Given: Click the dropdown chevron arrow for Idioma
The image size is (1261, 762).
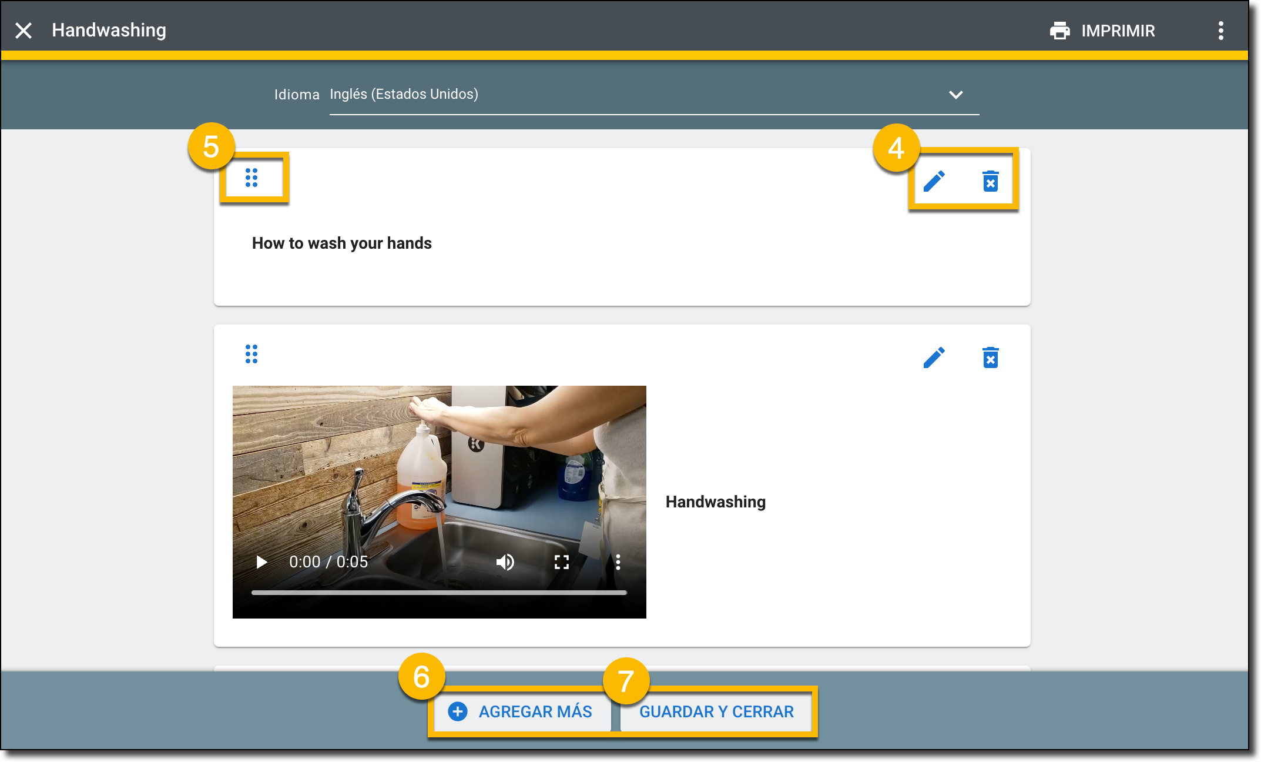Looking at the screenshot, I should 956,95.
